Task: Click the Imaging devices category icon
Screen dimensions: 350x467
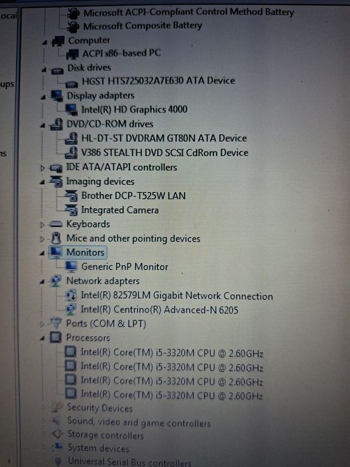Action: pyautogui.click(x=55, y=181)
